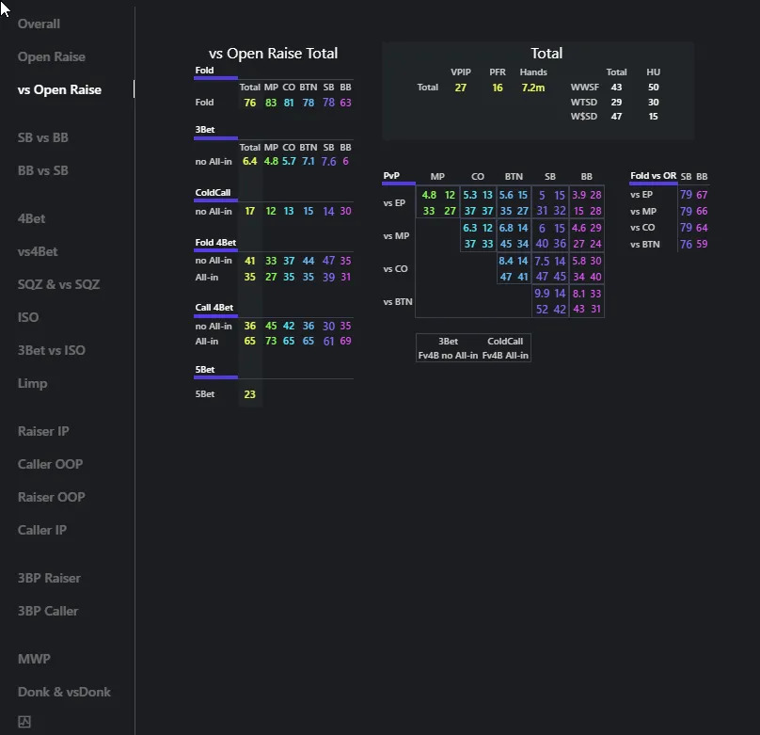The width and height of the screenshot is (760, 735).
Task: Click the vs EP MP cell in PvP matrix
Action: click(438, 203)
